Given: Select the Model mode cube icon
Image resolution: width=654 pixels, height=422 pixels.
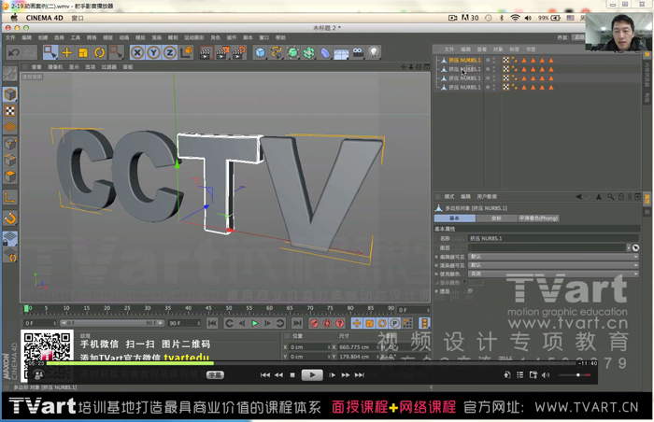Looking at the screenshot, I should pyautogui.click(x=10, y=94).
